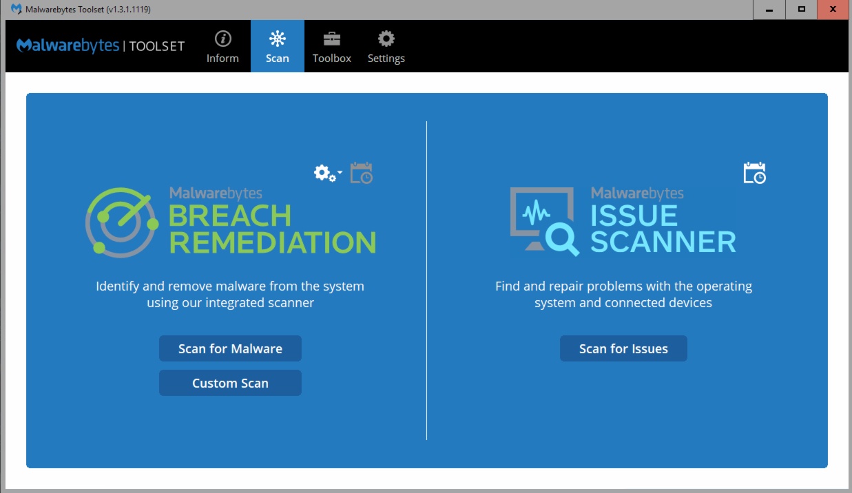852x493 pixels.
Task: Start a Custom Scan
Action: 230,383
